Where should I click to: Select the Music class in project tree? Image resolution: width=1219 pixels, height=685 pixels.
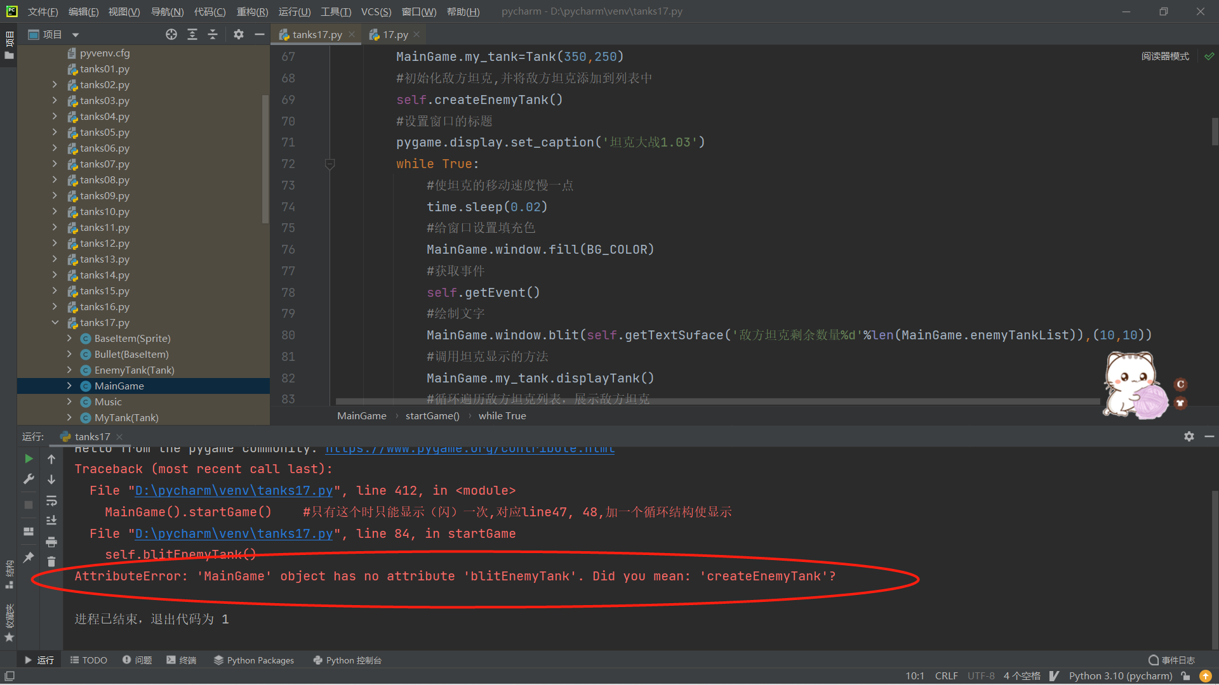[108, 402]
